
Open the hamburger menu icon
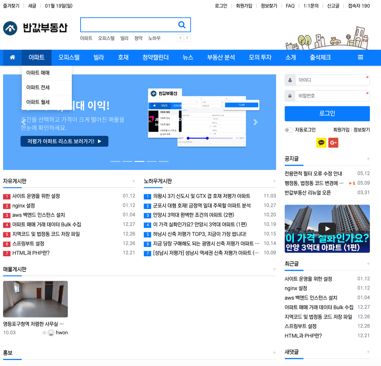361,57
